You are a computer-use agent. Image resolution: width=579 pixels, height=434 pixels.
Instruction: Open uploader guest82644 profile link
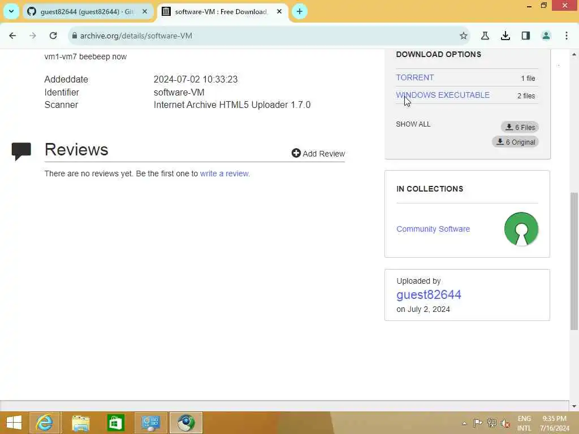(x=429, y=294)
